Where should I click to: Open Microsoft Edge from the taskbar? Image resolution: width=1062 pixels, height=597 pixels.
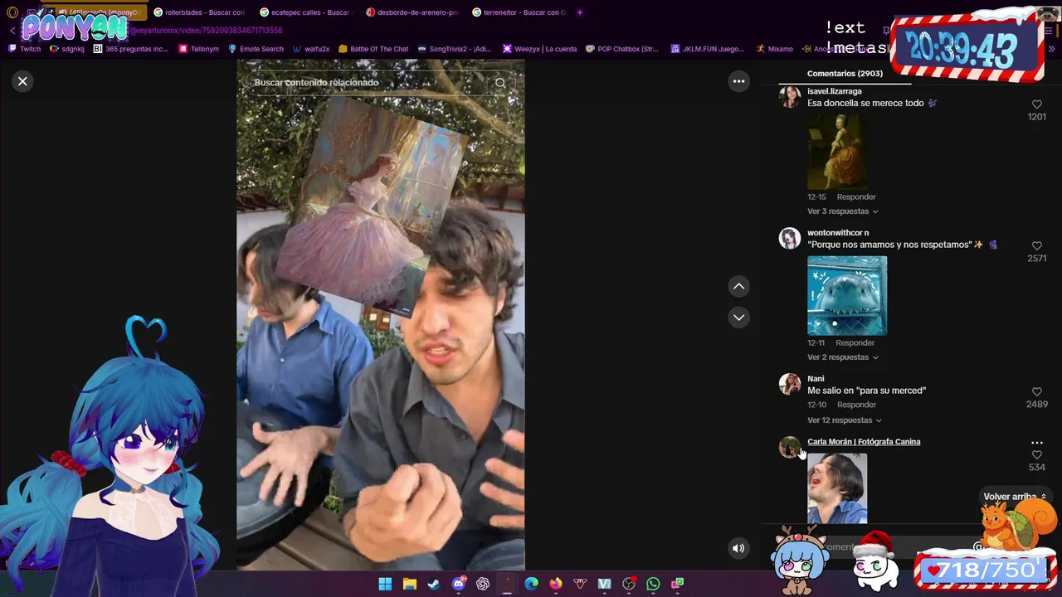(x=532, y=584)
